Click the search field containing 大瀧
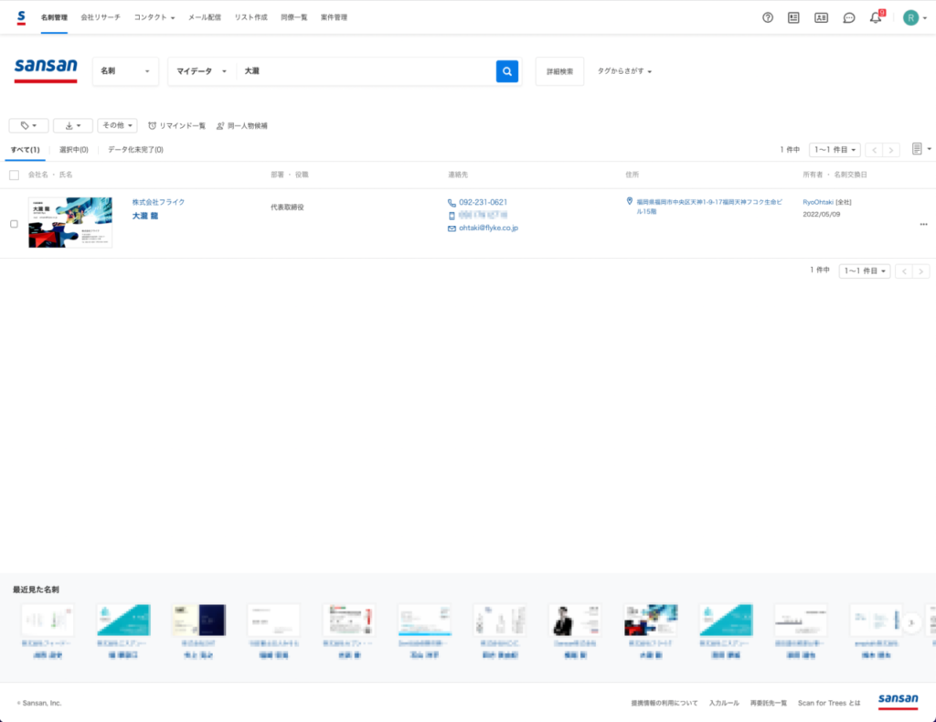The width and height of the screenshot is (936, 722). click(x=367, y=71)
